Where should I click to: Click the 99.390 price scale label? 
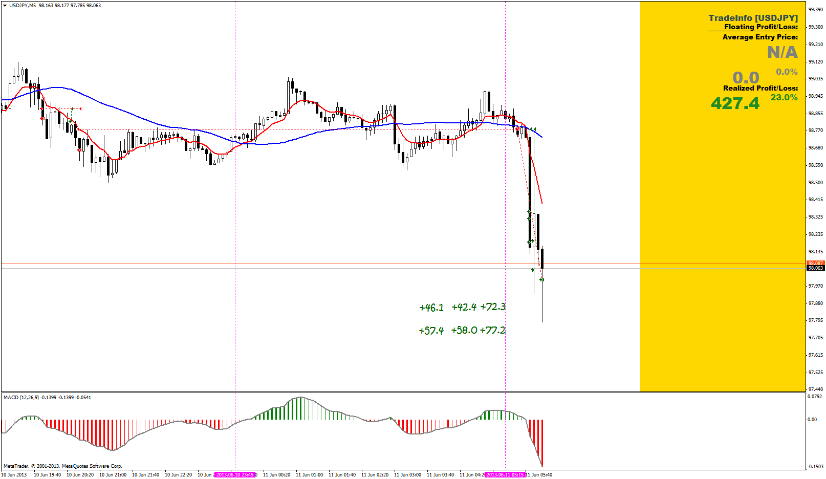coord(816,10)
